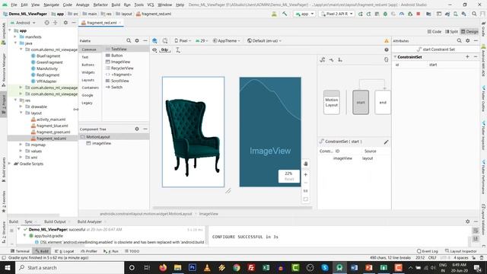
Task: Click the Select Design Surface layers icon
Action: pos(154,40)
